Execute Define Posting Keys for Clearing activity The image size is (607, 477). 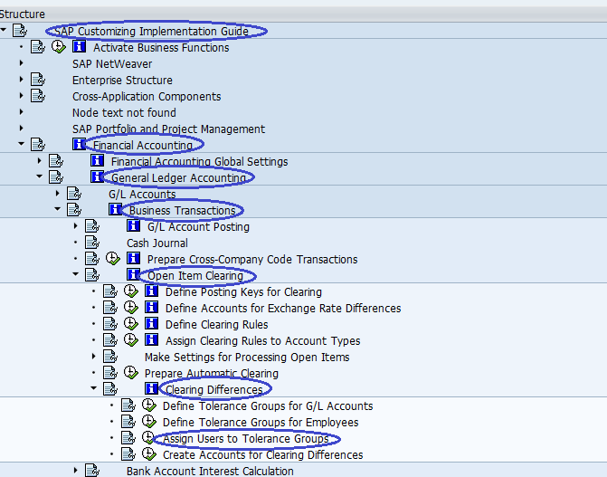131,291
